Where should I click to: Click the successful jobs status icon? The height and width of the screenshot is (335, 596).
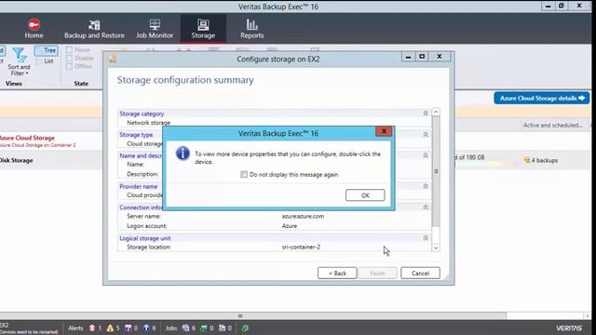pos(204,328)
